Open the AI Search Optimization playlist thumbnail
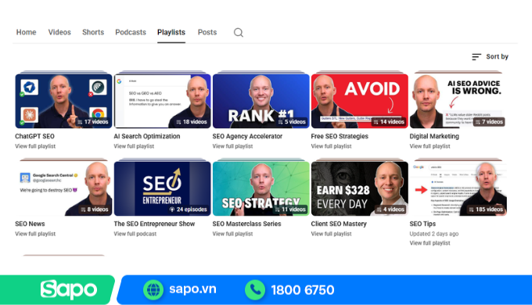 [162, 101]
